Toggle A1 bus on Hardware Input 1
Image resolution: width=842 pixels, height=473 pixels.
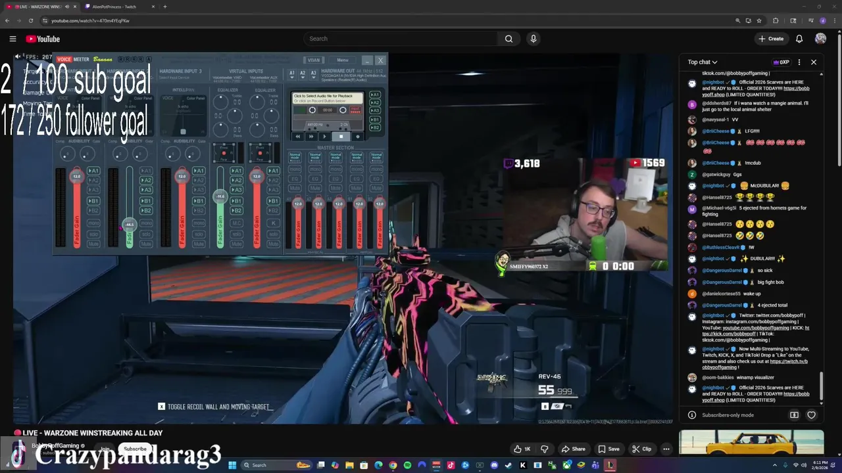[93, 171]
